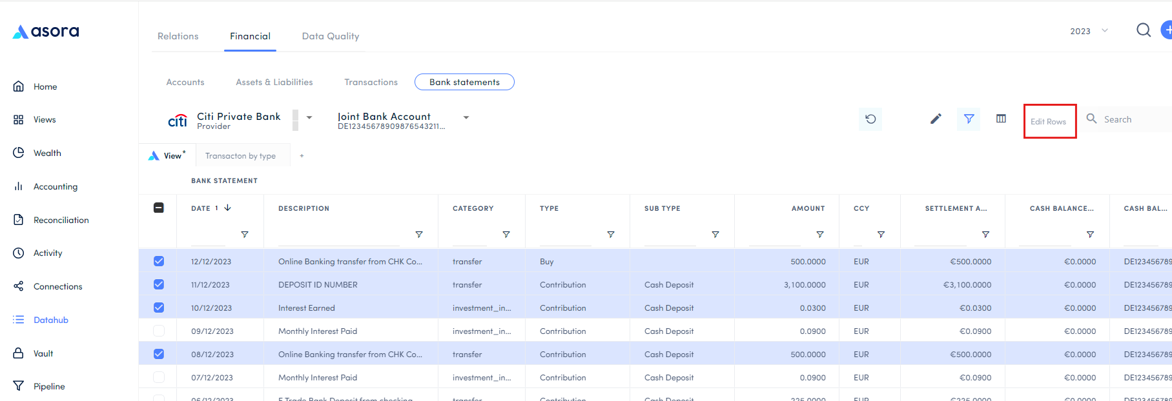This screenshot has width=1172, height=401.
Task: Select the 09/12/2023 row checkbox
Action: point(159,331)
